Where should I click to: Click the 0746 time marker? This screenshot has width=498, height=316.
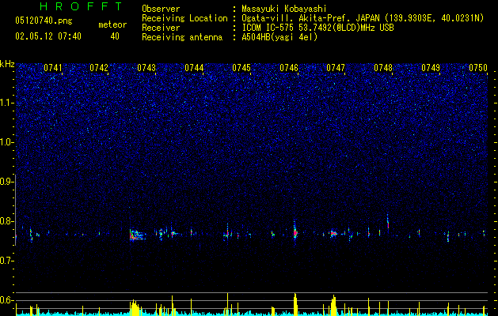pos(289,68)
